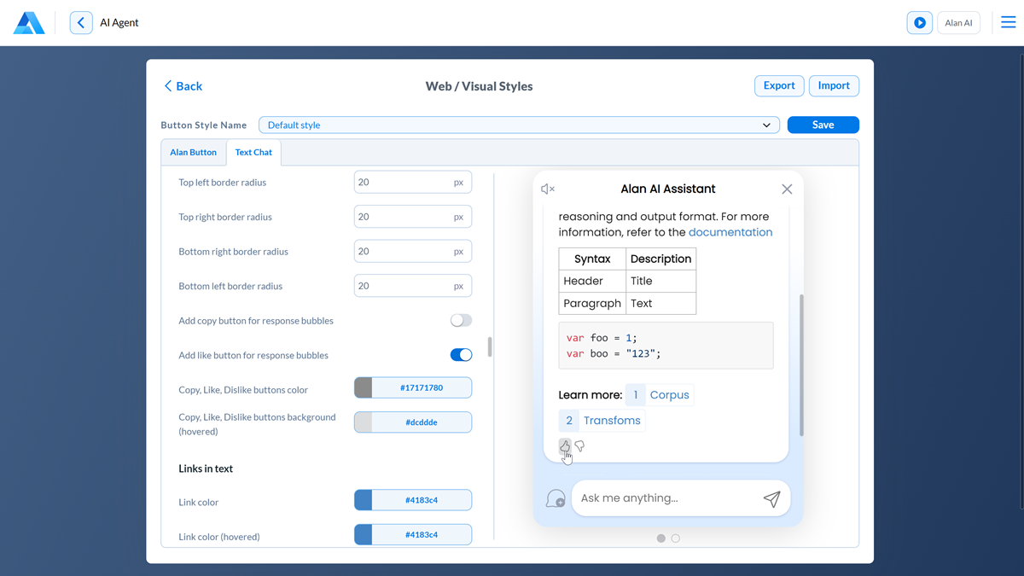Click the Ask me anything input field
Image resolution: width=1024 pixels, height=576 pixels.
coord(666,498)
